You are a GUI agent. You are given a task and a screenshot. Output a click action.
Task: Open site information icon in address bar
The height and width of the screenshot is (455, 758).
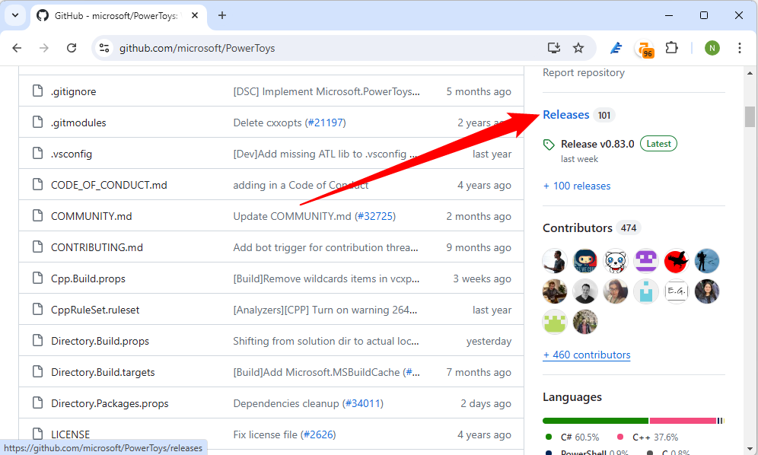tap(104, 48)
